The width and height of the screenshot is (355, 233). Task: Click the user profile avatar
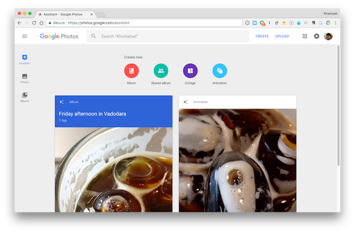(328, 37)
